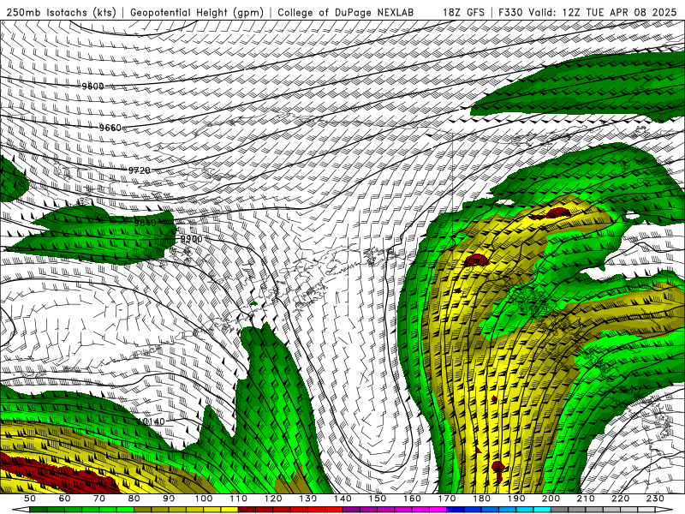685x514 pixels.
Task: Pick the darkest red swatch just after 110
Action: pyautogui.click(x=247, y=510)
